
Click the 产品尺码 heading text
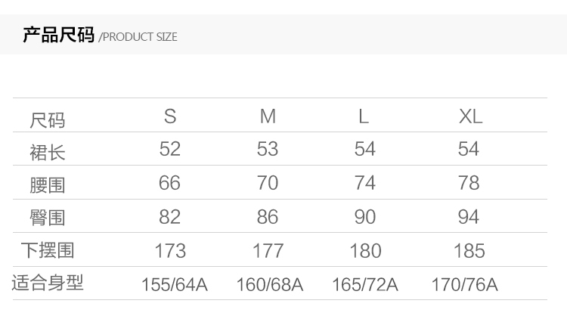[x=58, y=35]
